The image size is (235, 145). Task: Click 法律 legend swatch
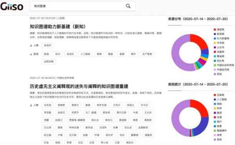pyautogui.click(x=215, y=117)
